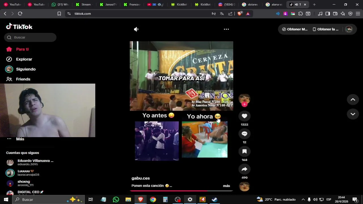Expand the Más sidebar menu
This screenshot has width=363, height=204.
pos(15,139)
